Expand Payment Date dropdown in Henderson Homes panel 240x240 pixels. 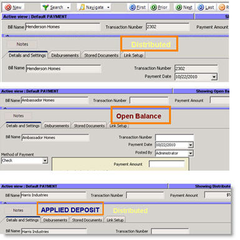pos(214,77)
